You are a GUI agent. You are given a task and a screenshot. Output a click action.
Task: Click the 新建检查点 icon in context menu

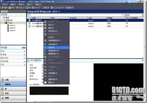(x=45, y=51)
